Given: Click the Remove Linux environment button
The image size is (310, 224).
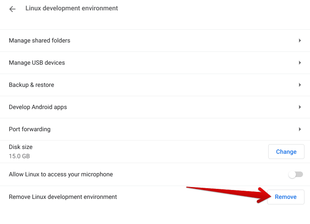Looking at the screenshot, I should click(286, 197).
